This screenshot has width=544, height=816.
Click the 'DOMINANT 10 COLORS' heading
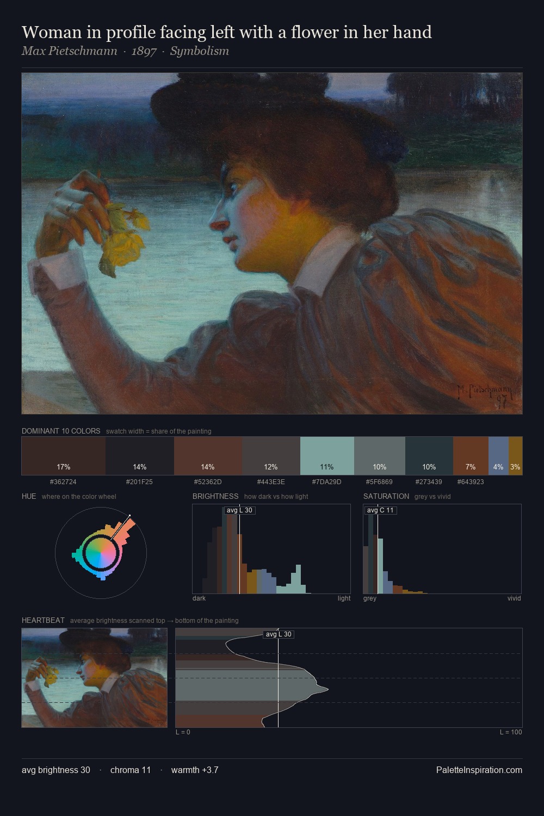pyautogui.click(x=61, y=431)
